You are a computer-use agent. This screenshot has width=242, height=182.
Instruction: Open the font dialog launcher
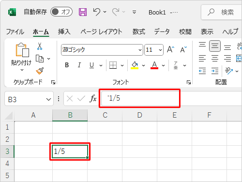(189, 82)
